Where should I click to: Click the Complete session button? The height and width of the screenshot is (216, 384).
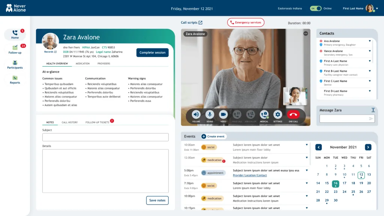coord(152,52)
